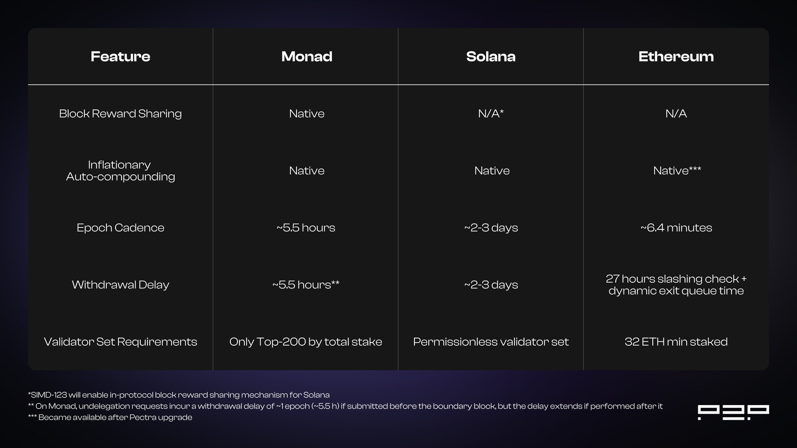Click the Block Reward Sharing row label

120,114
